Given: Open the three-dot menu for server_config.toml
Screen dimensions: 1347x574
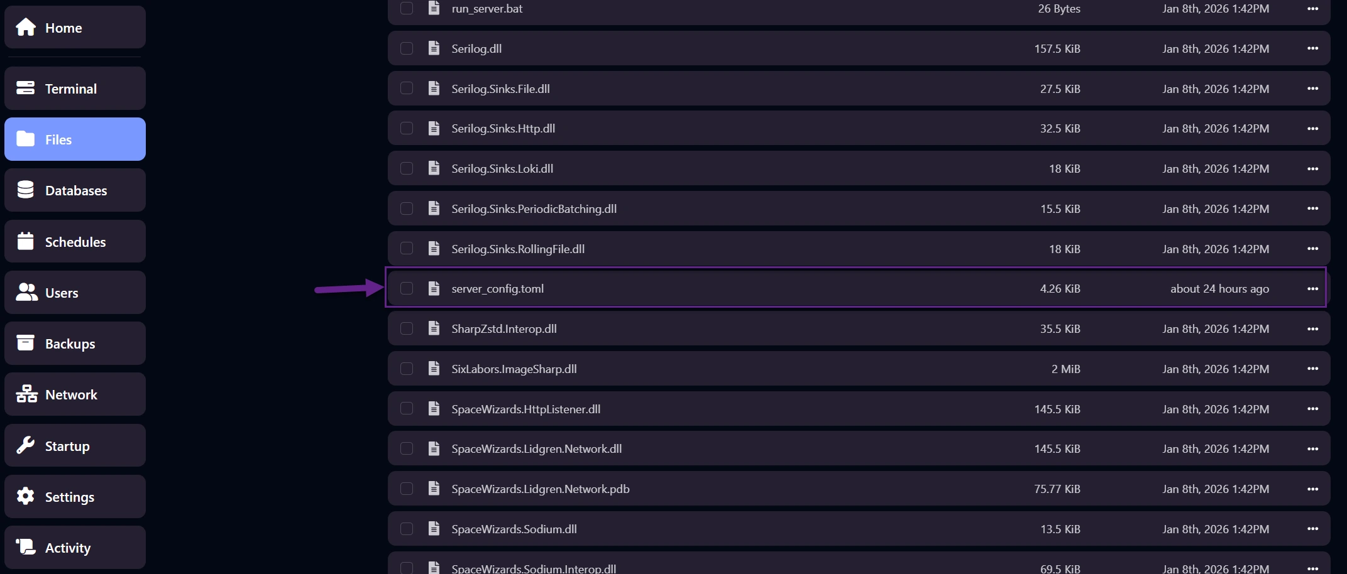Looking at the screenshot, I should (1312, 288).
